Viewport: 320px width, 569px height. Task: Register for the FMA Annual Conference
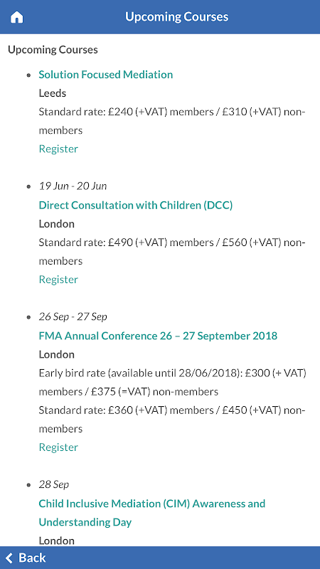(x=58, y=447)
